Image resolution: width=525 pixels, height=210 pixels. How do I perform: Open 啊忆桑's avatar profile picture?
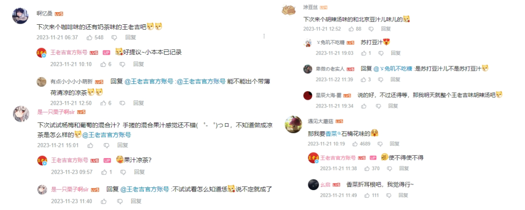[x=20, y=16]
